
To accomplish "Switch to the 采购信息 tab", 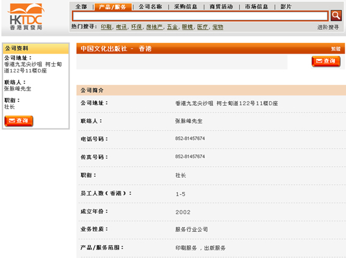I will pos(186,7).
